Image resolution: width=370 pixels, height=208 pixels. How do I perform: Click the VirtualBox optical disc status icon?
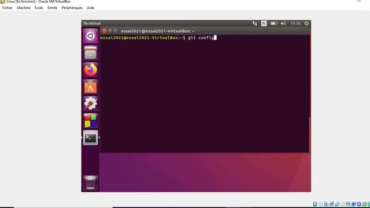[x=321, y=204]
